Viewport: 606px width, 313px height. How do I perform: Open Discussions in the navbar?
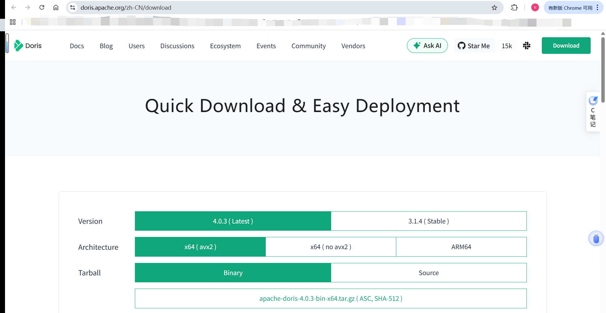(x=177, y=46)
